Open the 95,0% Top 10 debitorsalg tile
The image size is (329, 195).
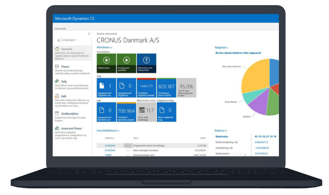point(186,88)
